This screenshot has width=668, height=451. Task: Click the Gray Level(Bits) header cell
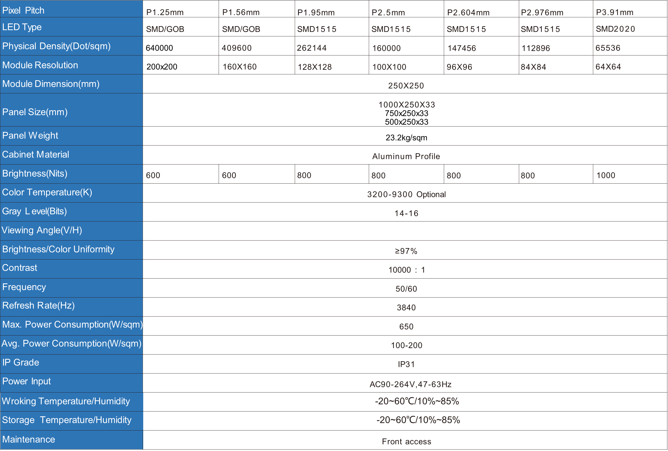click(x=34, y=211)
